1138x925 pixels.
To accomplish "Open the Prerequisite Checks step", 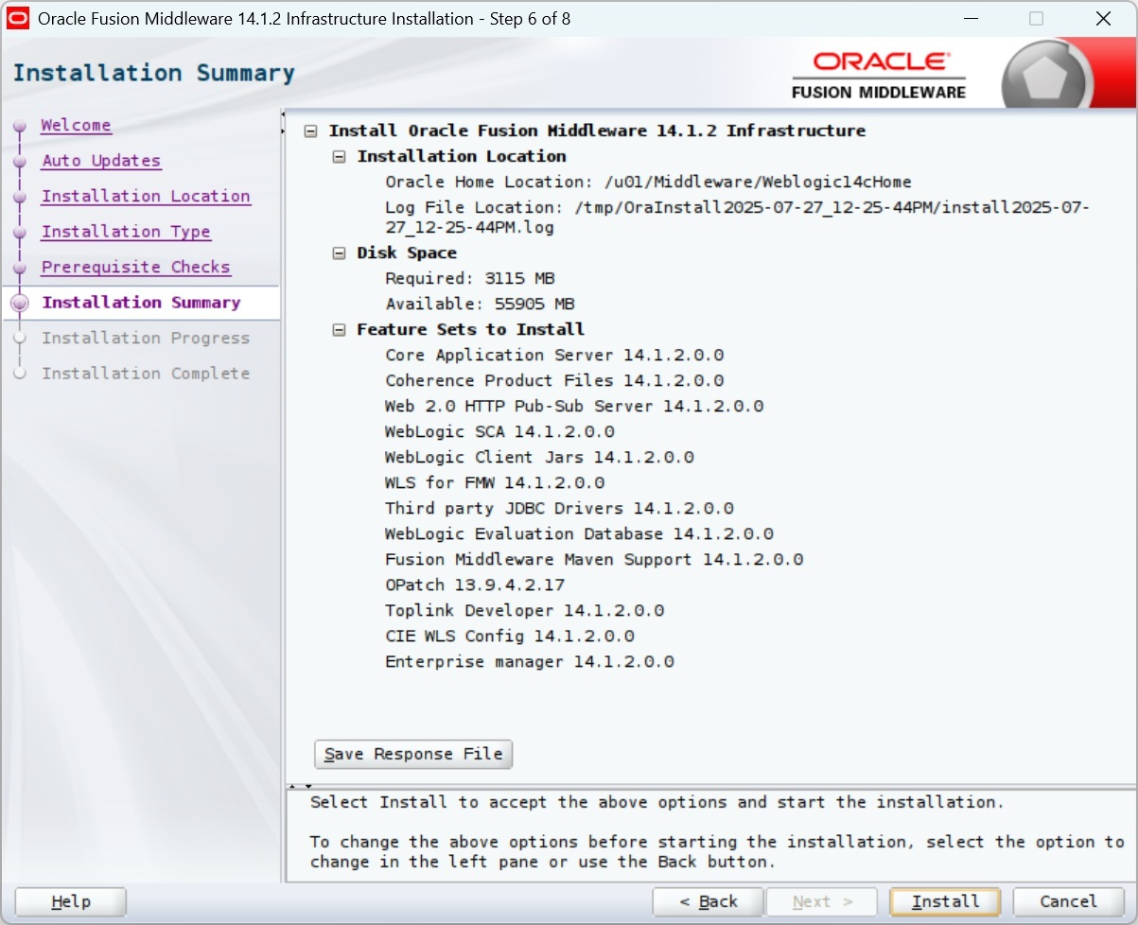I will click(135, 268).
